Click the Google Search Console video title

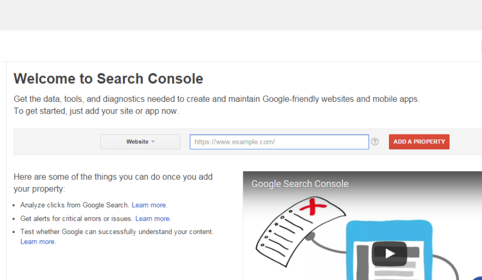coord(300,184)
